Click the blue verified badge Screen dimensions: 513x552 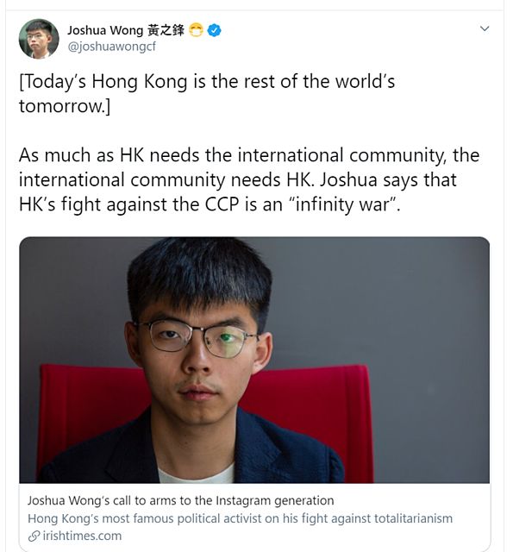coord(215,31)
